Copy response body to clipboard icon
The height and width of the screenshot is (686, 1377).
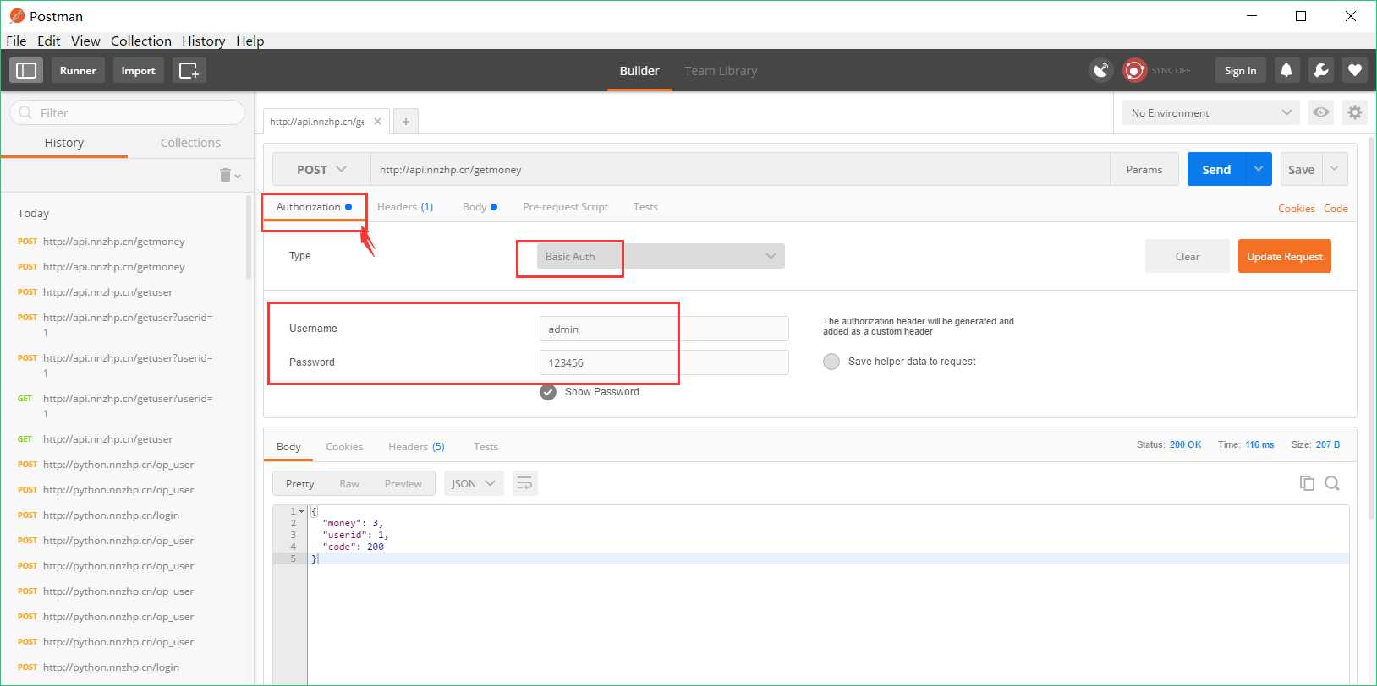(x=1307, y=483)
